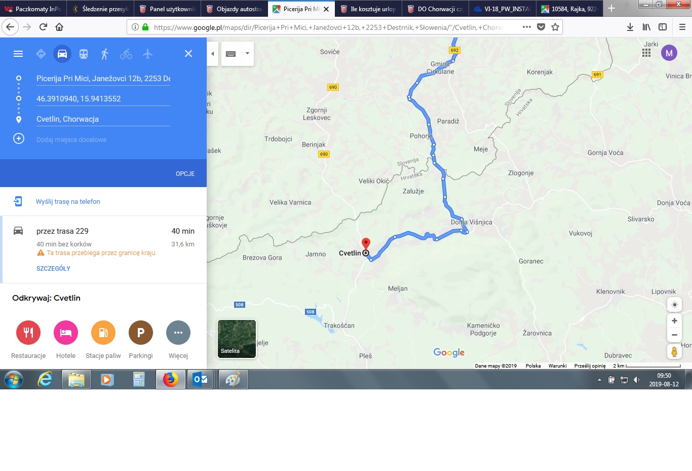Switch to the DO Chorwacji browser tab
The image size is (692, 471).
click(x=435, y=9)
